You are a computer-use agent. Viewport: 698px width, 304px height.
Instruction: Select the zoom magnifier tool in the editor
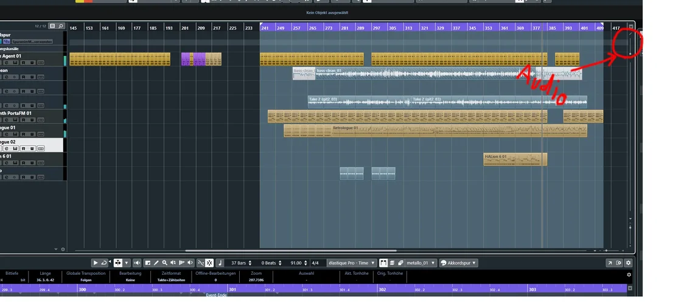[x=165, y=263]
